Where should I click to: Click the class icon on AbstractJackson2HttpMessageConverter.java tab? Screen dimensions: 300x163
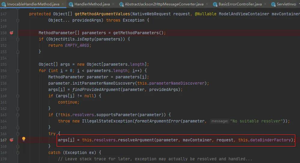(121, 4)
